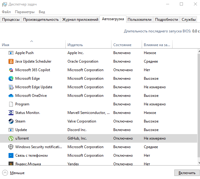Minimize the Диспетчер задач window

point(168,4)
